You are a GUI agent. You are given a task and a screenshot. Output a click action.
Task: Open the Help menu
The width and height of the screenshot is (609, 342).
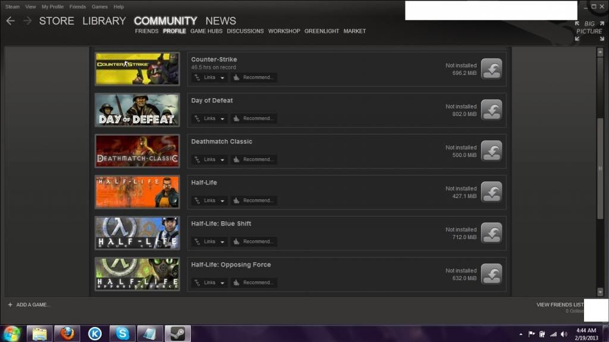tap(118, 7)
